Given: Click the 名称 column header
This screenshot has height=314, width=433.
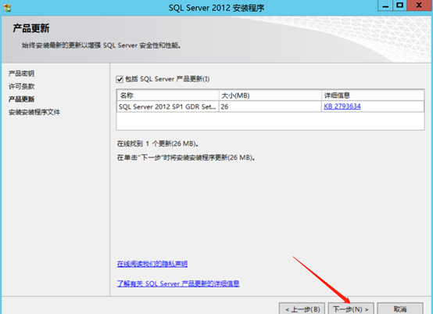Looking at the screenshot, I should pyautogui.click(x=168, y=96).
